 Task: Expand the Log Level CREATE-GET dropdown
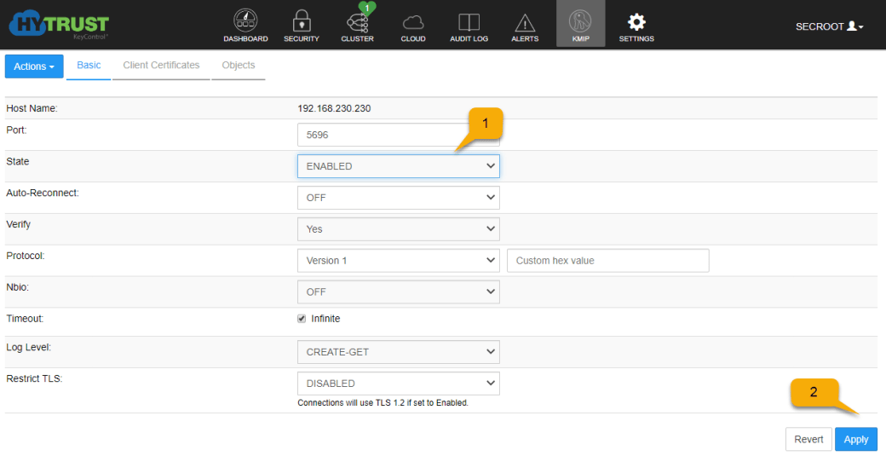pyautogui.click(x=398, y=351)
